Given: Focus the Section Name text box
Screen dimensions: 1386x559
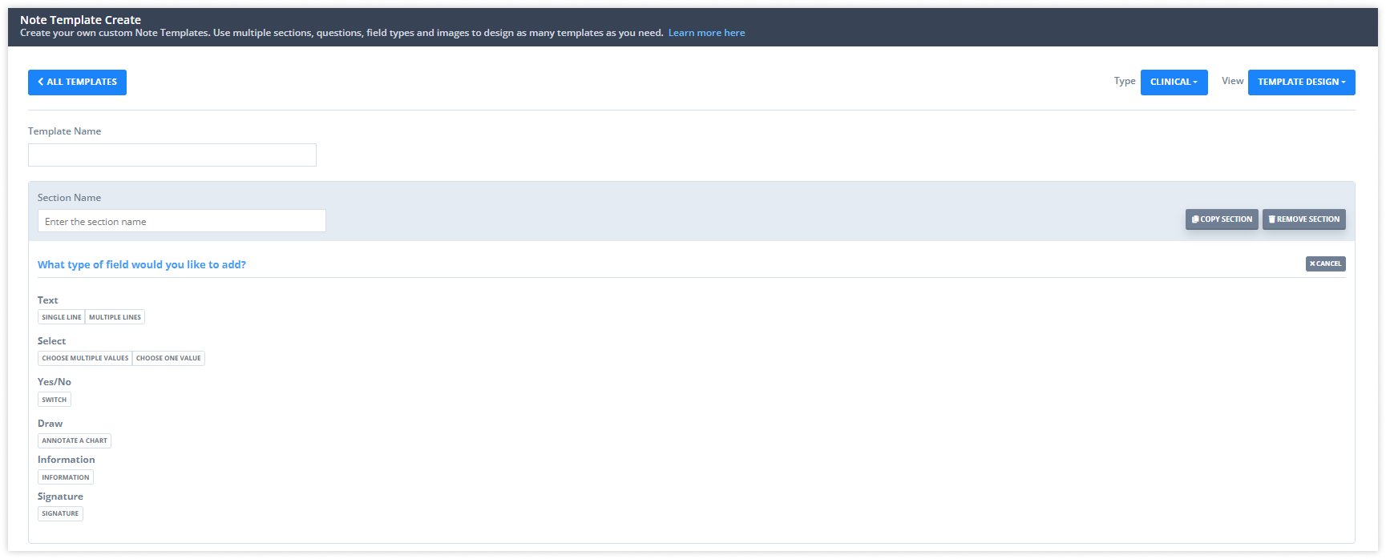Looking at the screenshot, I should 182,221.
